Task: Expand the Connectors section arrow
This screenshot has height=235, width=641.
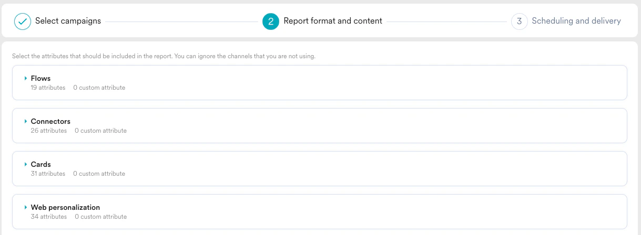Action: click(x=25, y=121)
